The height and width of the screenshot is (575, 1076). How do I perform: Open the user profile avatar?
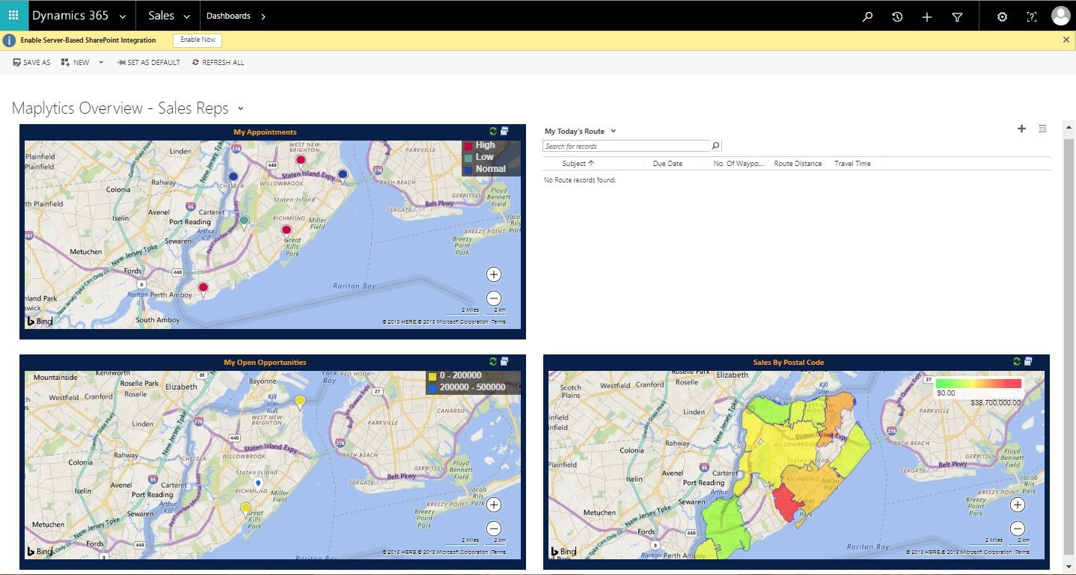pyautogui.click(x=1060, y=16)
